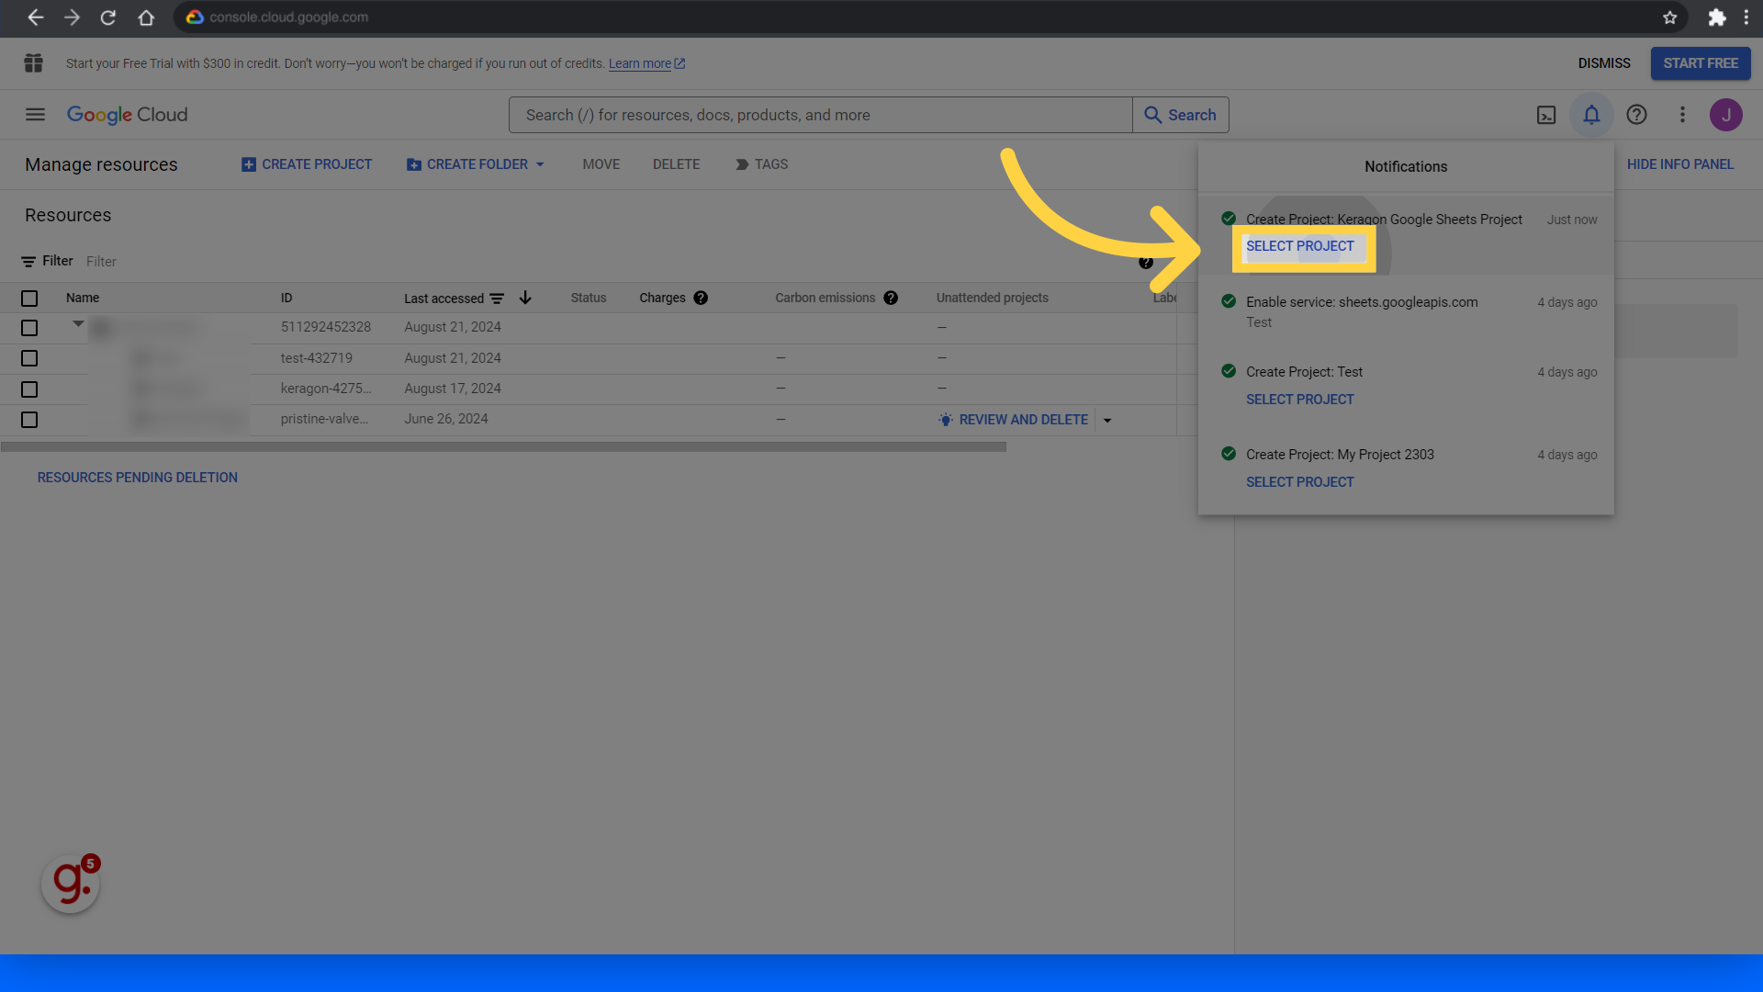This screenshot has height=992, width=1763.
Task: Click the site info icon in address bar
Action: click(195, 17)
